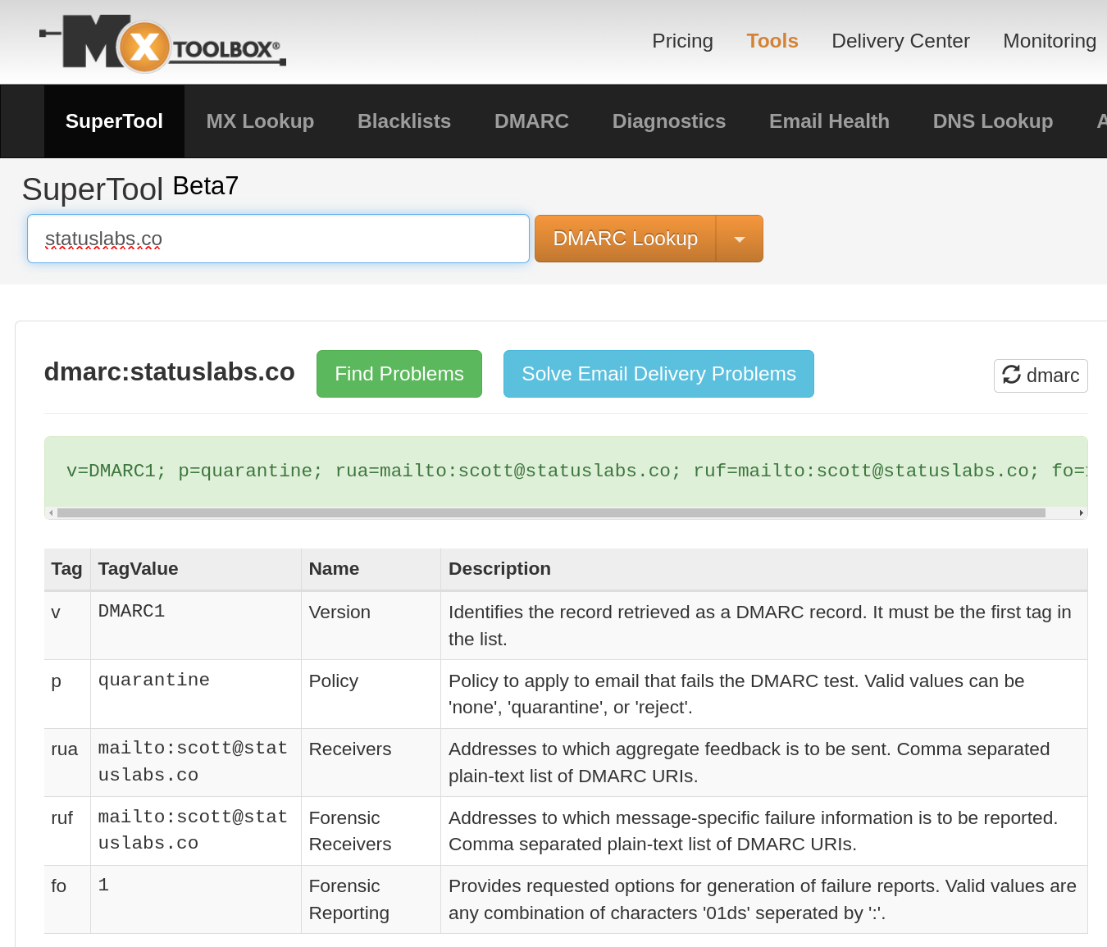Click the statuslabs.co domain input field
This screenshot has width=1107, height=947.
pos(278,239)
